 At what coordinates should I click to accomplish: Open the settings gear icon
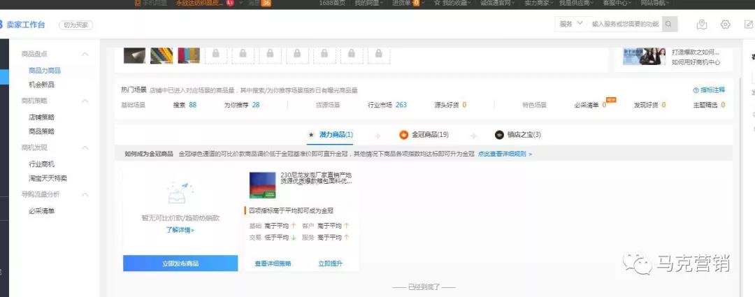725,24
